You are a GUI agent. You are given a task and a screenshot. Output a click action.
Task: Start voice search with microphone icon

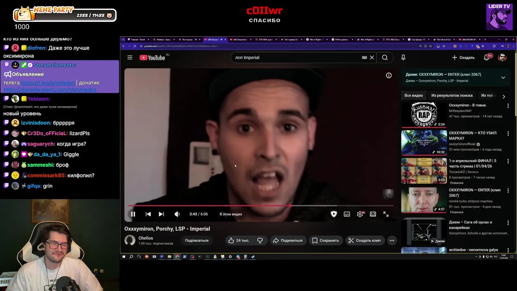[403, 57]
